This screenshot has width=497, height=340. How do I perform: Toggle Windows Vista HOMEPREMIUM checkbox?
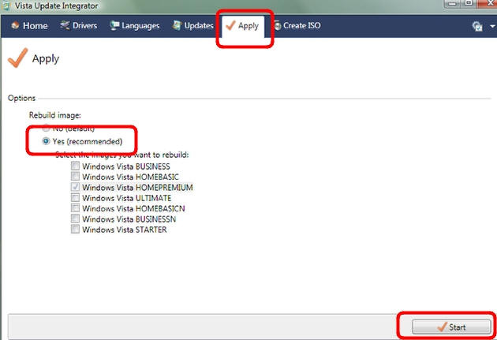pos(75,188)
